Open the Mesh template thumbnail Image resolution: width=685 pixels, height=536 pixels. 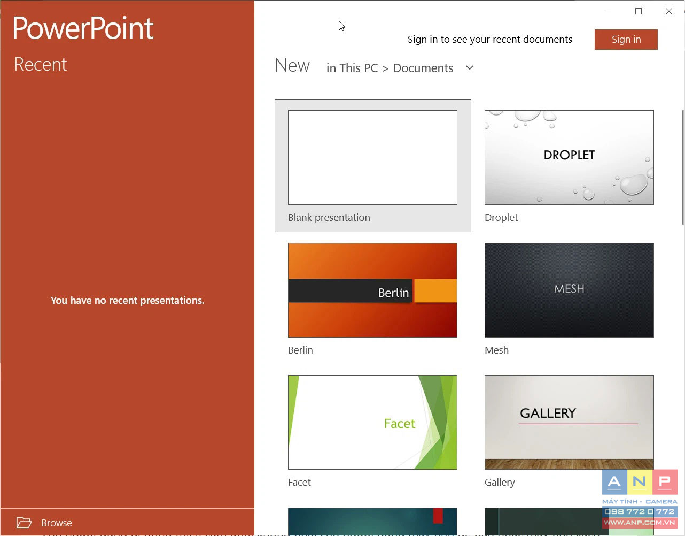[569, 290]
